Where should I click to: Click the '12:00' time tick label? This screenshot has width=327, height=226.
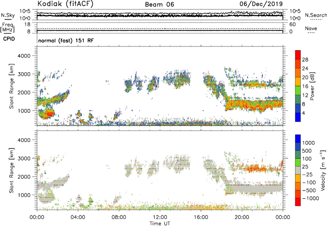pyautogui.click(x=160, y=217)
